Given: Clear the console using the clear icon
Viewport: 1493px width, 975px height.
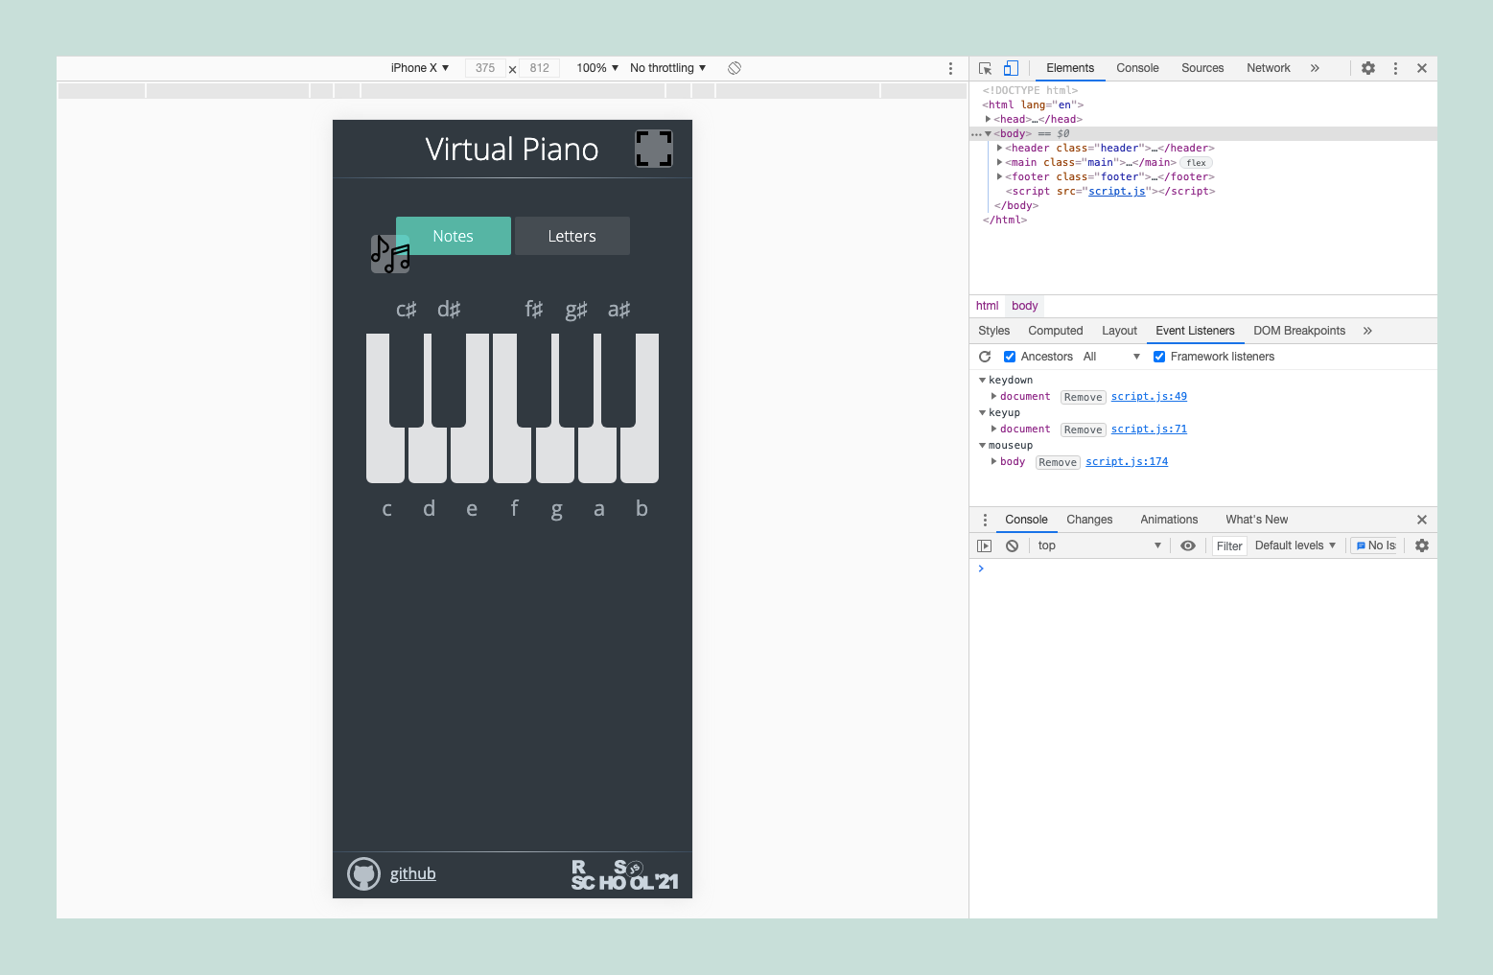Looking at the screenshot, I should [1012, 545].
